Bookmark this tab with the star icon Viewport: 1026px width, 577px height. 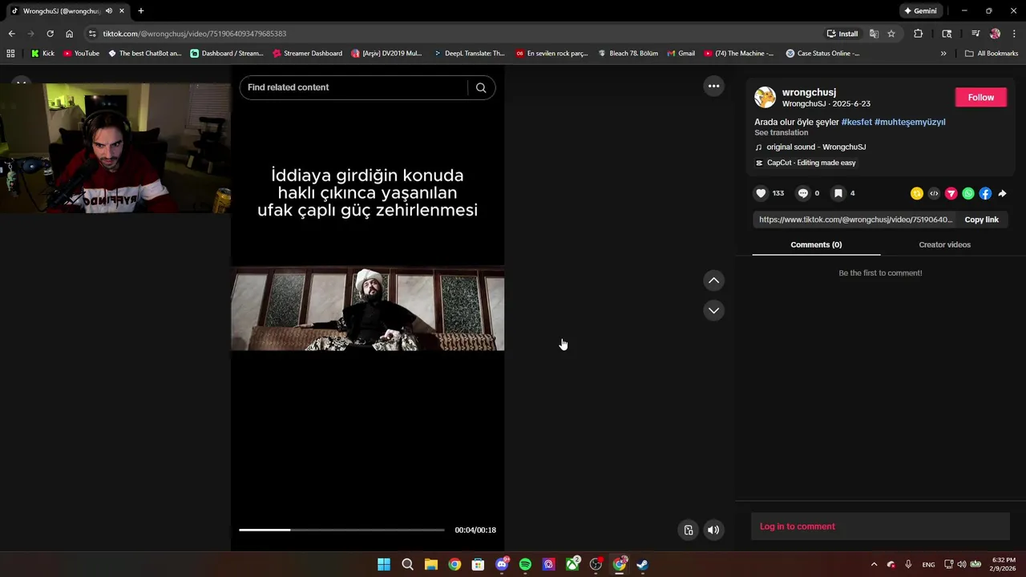click(891, 34)
